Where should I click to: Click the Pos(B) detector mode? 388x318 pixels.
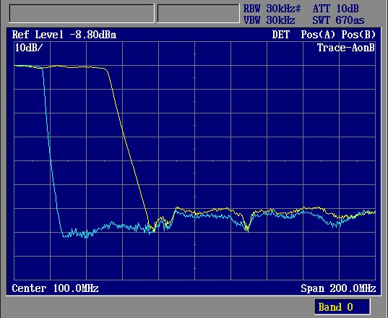(358, 35)
